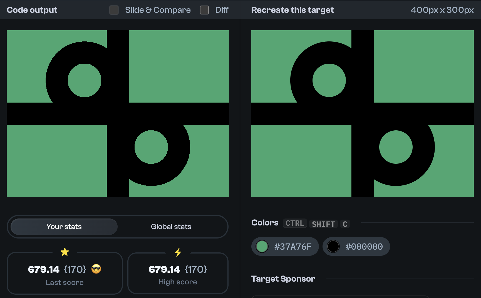Click the SHIFT key hint badge
Image resolution: width=481 pixels, height=298 pixels.
(x=323, y=224)
